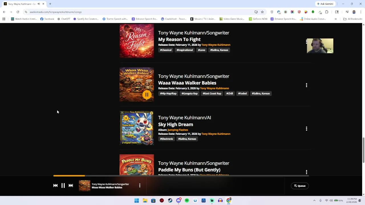Pause Waaa Waaa Walker Babies on its cover
This screenshot has width=365, height=205.
(x=147, y=95)
